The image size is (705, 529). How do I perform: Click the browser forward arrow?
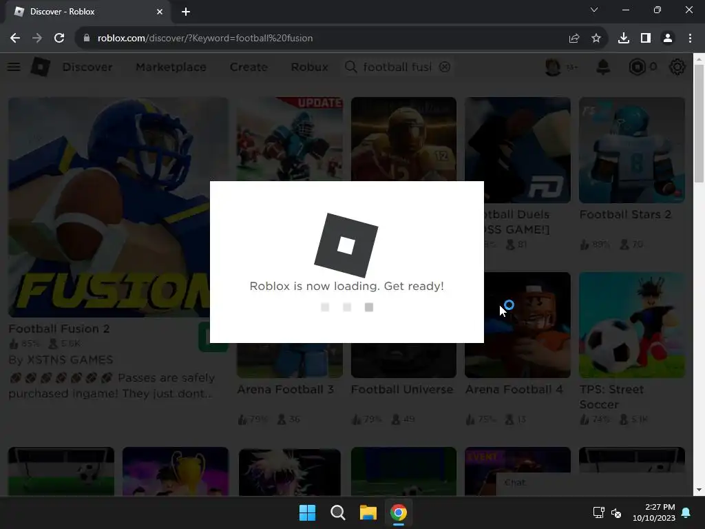tap(37, 39)
